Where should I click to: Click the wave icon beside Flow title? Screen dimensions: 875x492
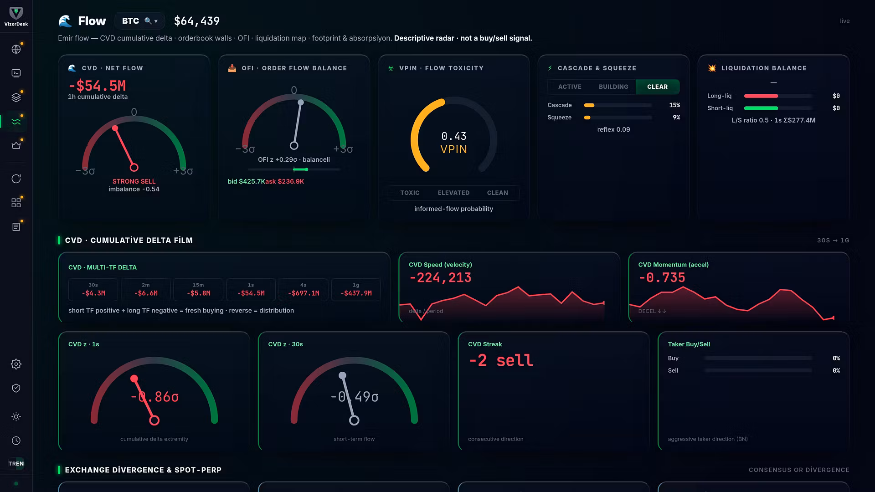pyautogui.click(x=65, y=21)
